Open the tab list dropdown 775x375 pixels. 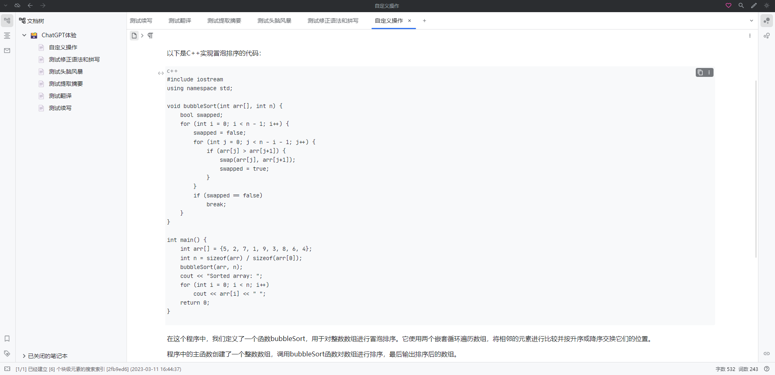752,21
